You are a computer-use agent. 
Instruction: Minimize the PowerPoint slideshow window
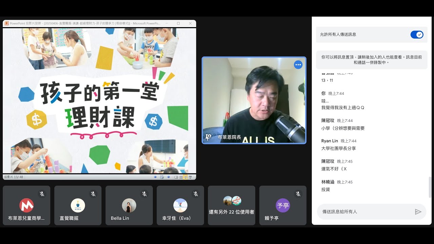click(166, 23)
